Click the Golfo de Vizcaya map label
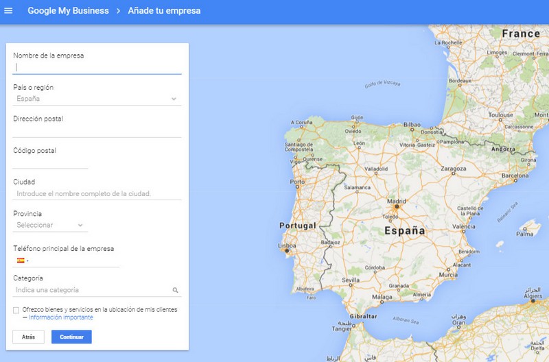Screen dimensions: 549x362 pos(382,84)
